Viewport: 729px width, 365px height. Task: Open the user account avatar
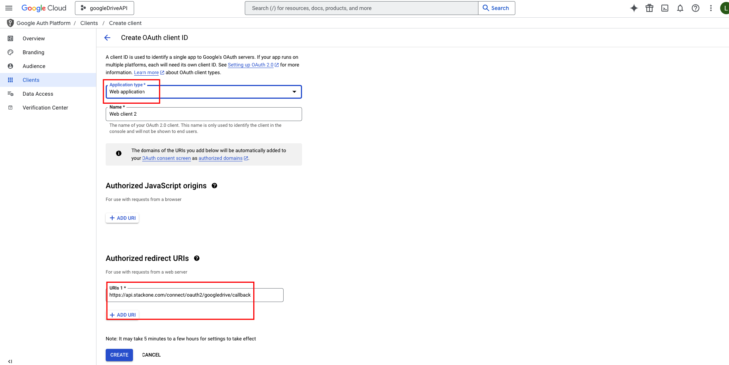point(725,8)
